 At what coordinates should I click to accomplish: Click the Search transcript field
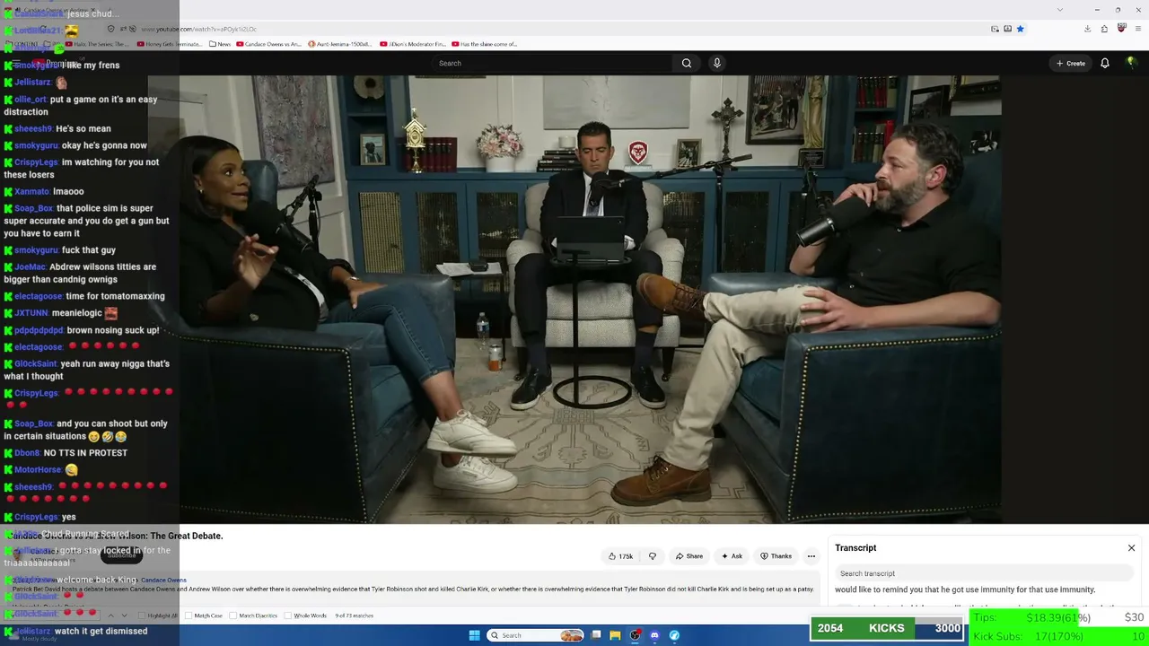coord(985,573)
